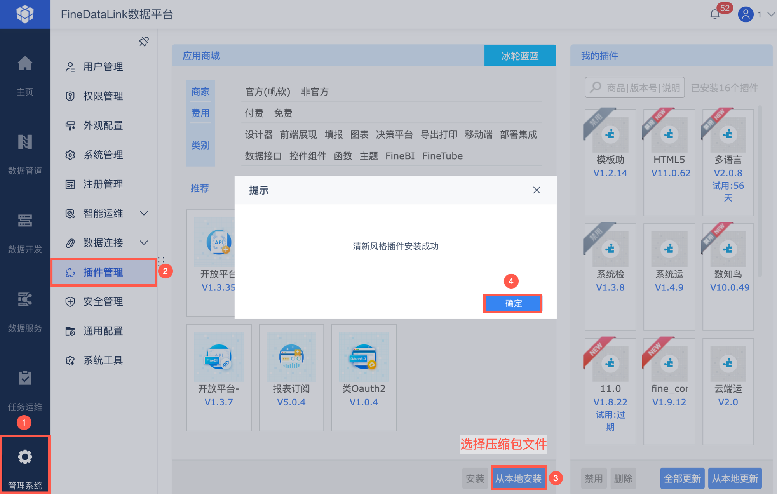The height and width of the screenshot is (494, 777).
Task: Confirm the dialog with 确定
Action: [x=513, y=303]
